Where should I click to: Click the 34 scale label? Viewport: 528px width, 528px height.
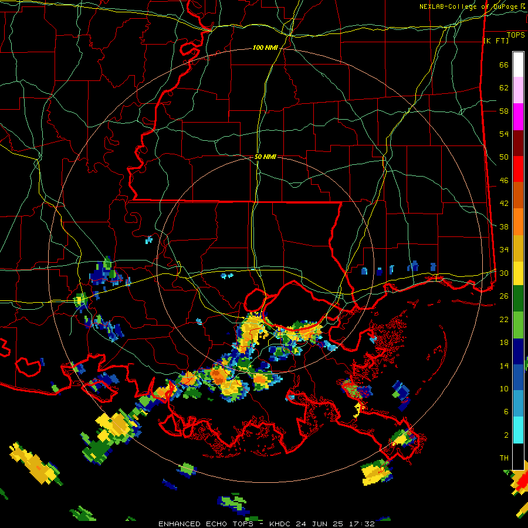click(x=504, y=250)
